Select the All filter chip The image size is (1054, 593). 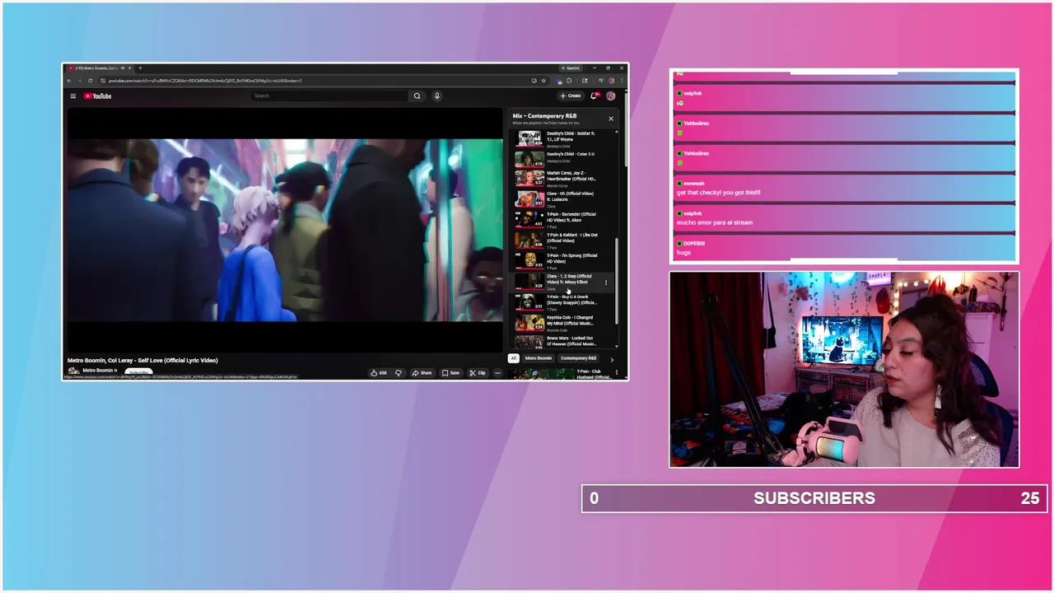513,358
